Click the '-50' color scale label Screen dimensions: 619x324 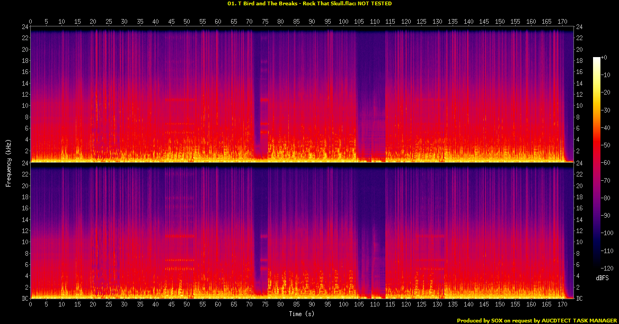pos(606,145)
